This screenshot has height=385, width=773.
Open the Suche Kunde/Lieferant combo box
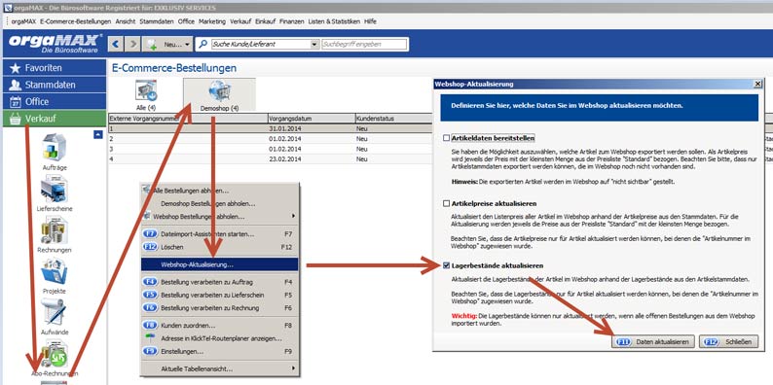(x=265, y=45)
